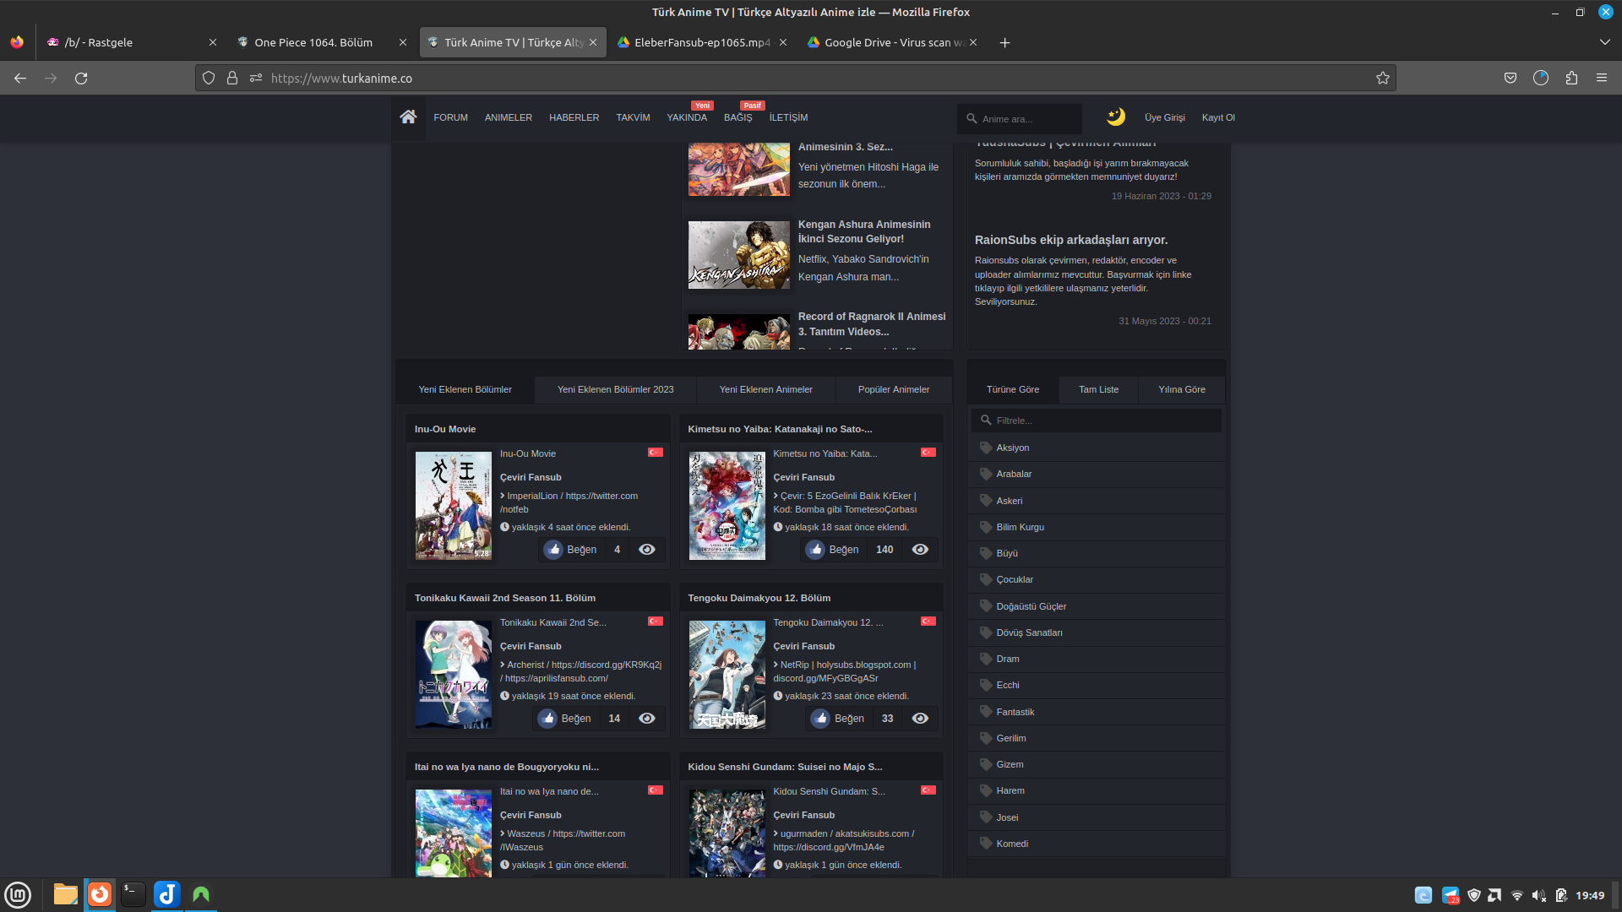Toggle eye icon on Kimetsu no Yaiba card

tap(921, 550)
